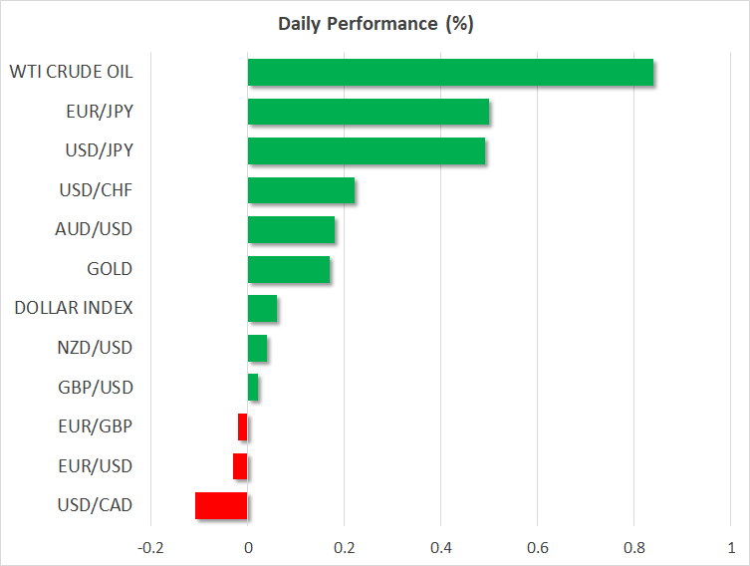Click the WTI CRUDE OIL axis label
Image resolution: width=750 pixels, height=566 pixels.
71,72
